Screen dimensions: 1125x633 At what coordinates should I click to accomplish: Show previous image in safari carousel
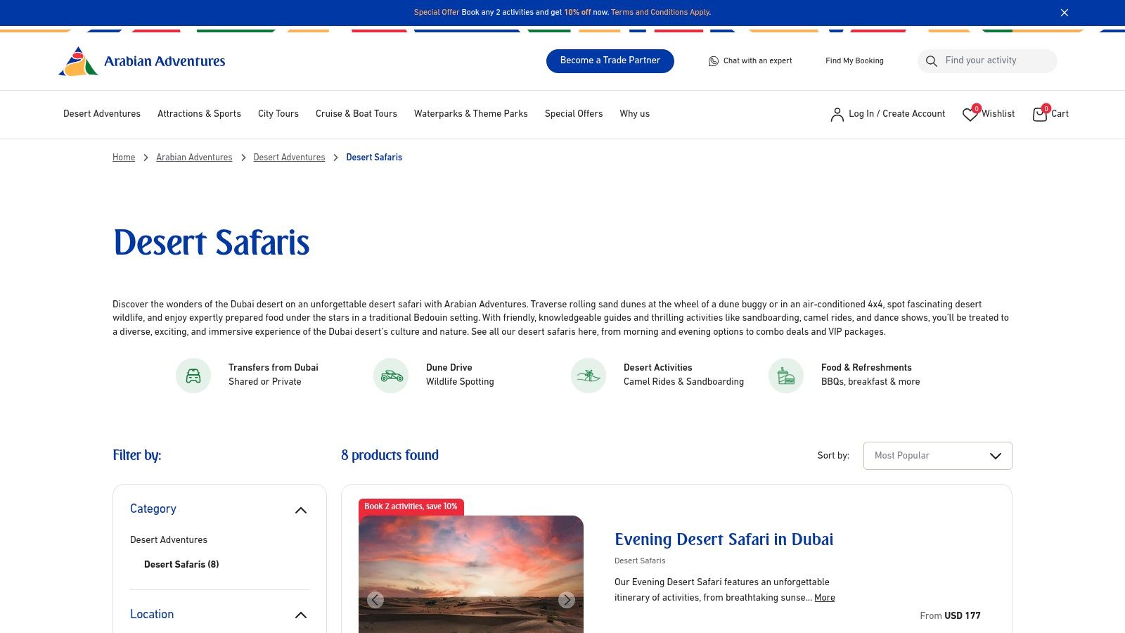375,600
